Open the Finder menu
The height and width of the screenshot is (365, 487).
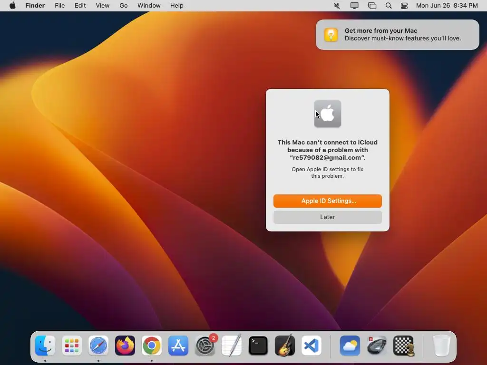(x=35, y=6)
